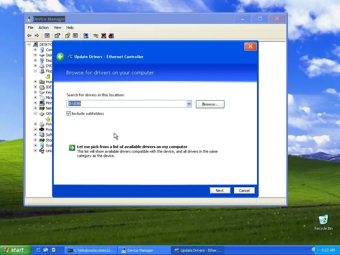Collapse the Floppy category node

point(35,71)
